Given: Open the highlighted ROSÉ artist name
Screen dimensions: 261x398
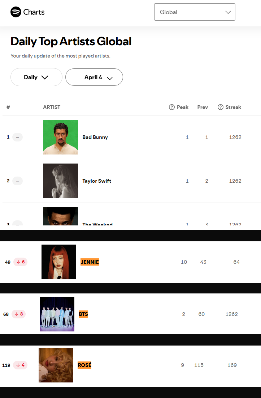Looking at the screenshot, I should pyautogui.click(x=84, y=365).
